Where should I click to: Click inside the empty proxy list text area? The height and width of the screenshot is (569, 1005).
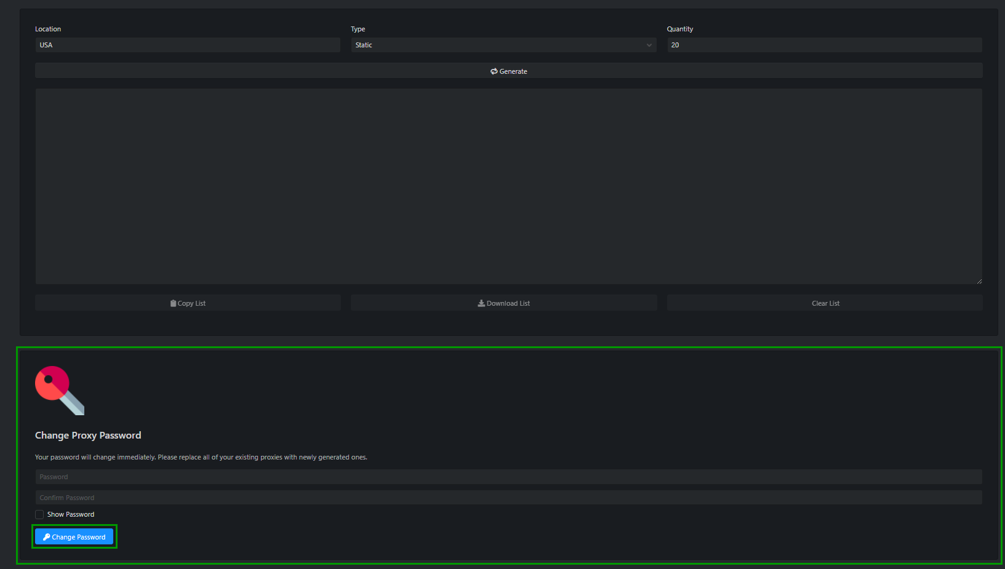[x=508, y=186]
